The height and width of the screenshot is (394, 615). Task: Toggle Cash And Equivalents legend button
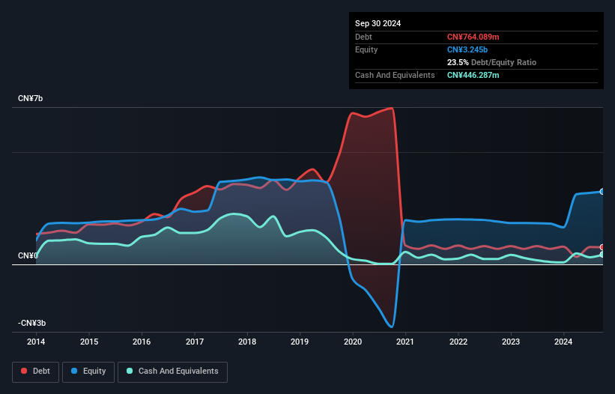[172, 372]
